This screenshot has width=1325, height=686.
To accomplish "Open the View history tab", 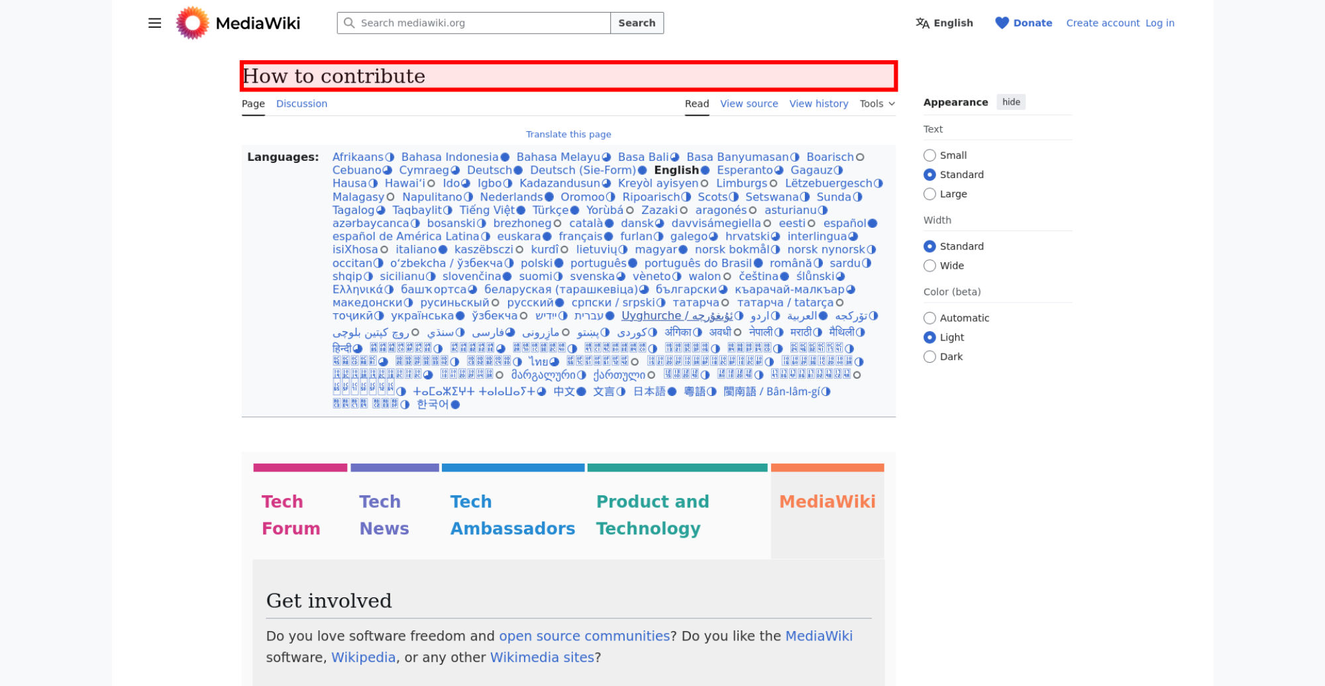I will tap(818, 104).
